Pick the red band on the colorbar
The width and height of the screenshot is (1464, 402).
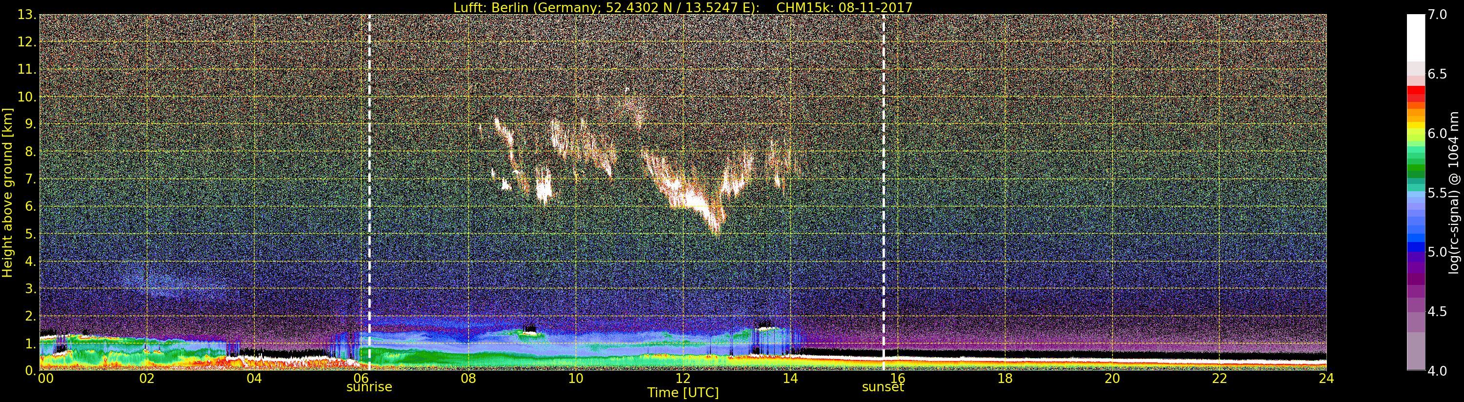(x=1416, y=90)
